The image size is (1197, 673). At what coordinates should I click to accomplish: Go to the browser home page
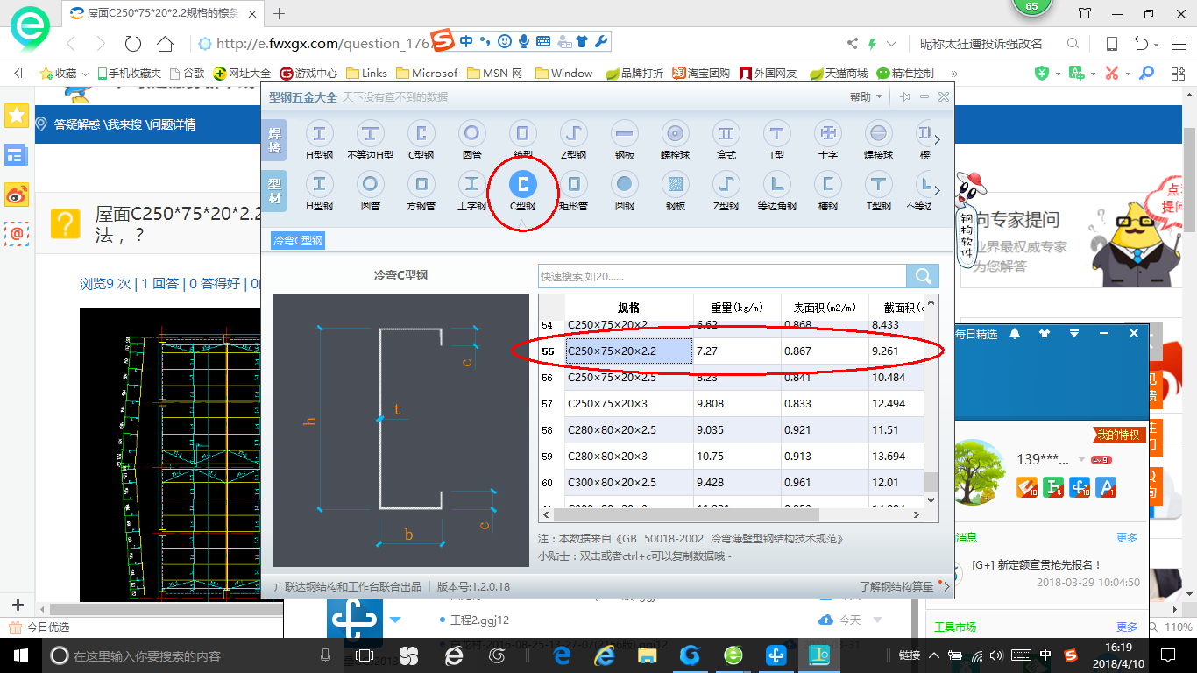point(165,44)
